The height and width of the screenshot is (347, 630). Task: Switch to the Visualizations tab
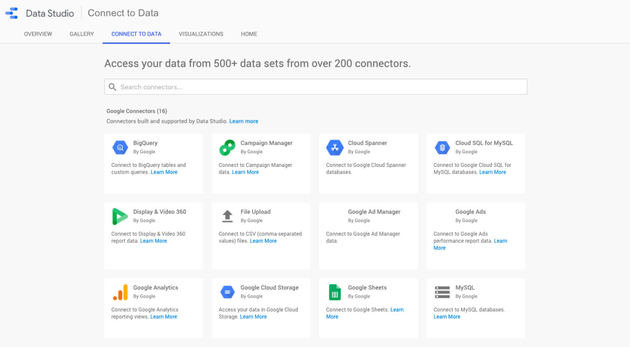click(201, 34)
